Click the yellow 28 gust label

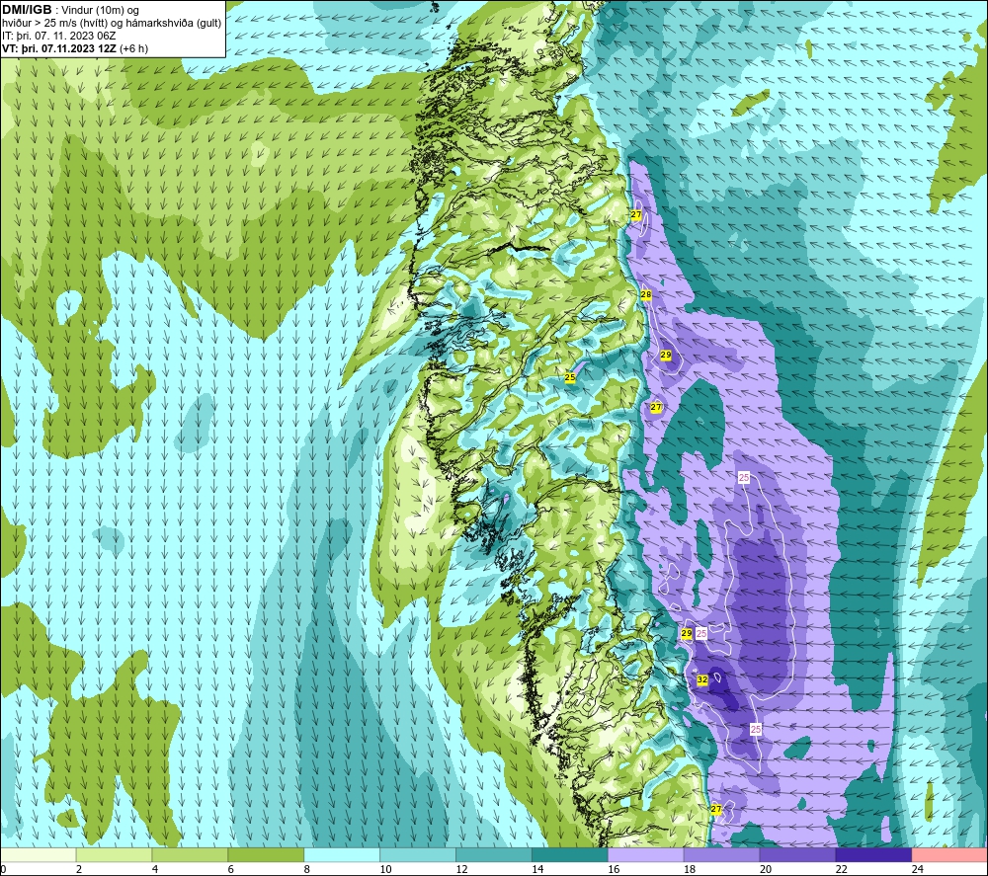pos(646,294)
